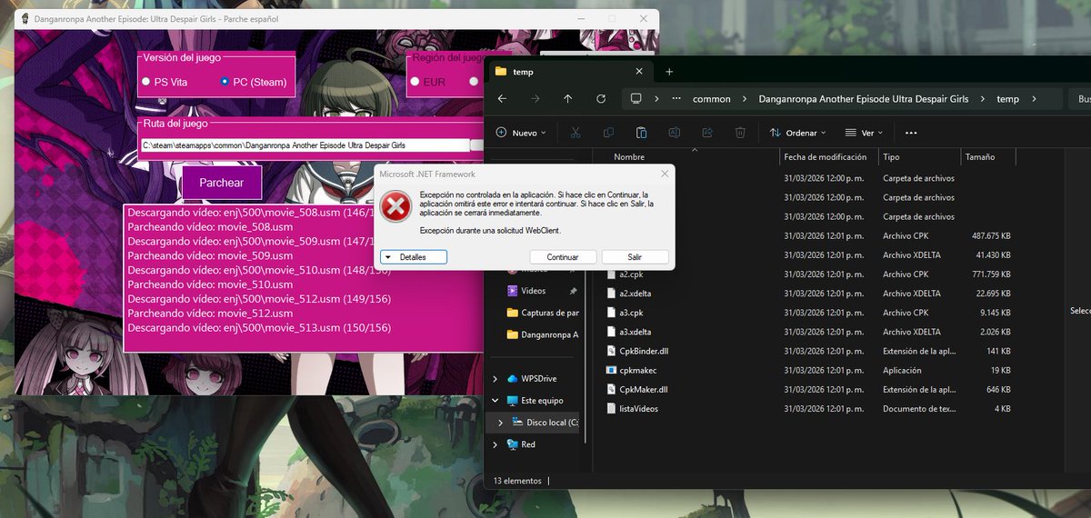
Task: Click the ellipsis in the address breadcrumb
Action: tap(676, 98)
